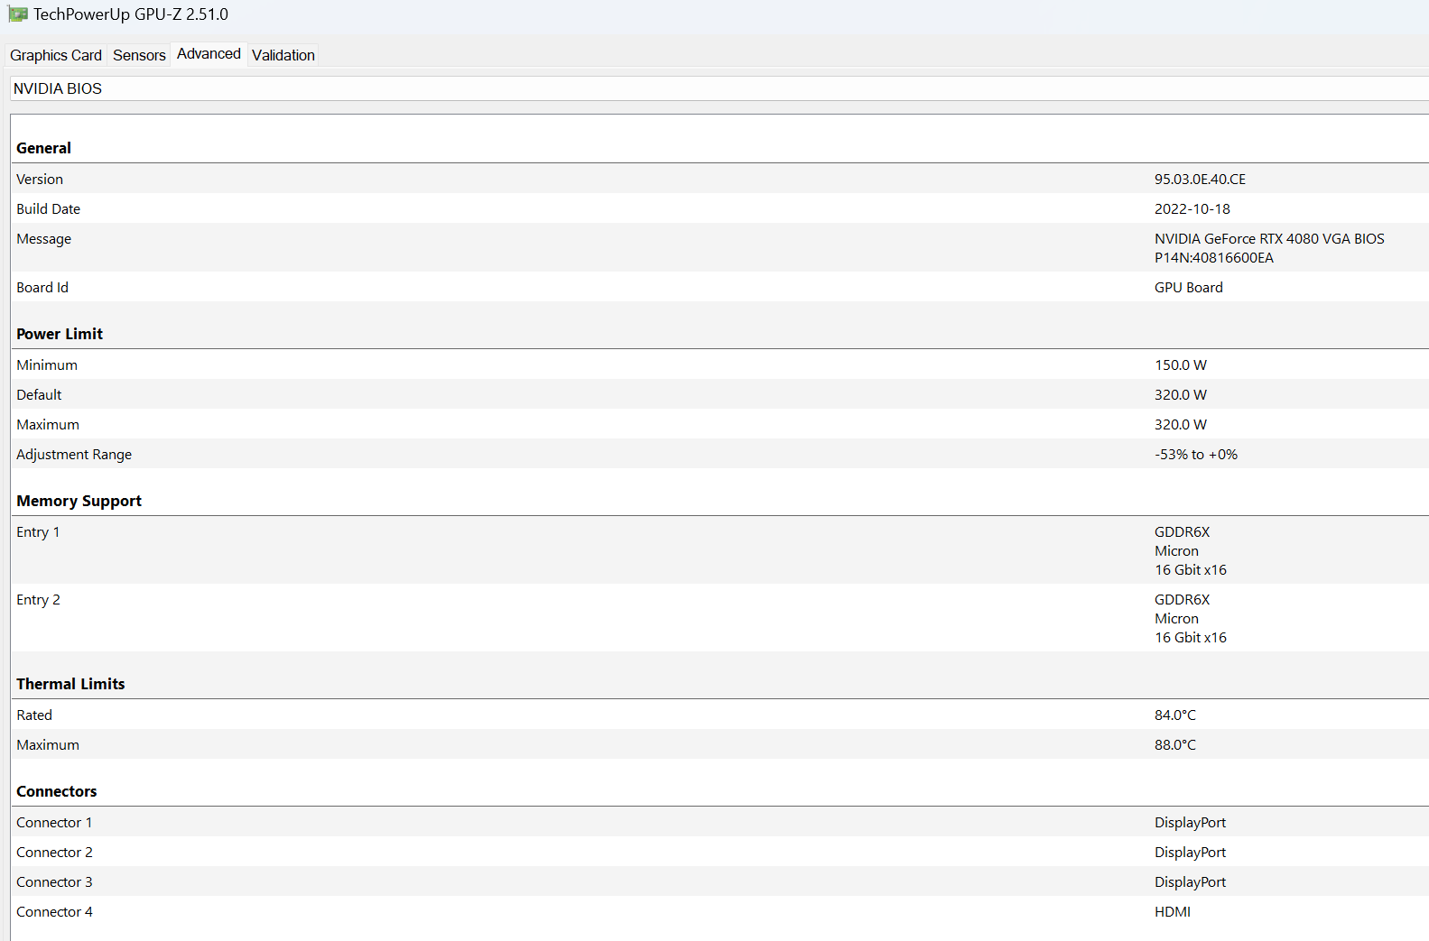Select the Advanced tab

click(x=209, y=54)
